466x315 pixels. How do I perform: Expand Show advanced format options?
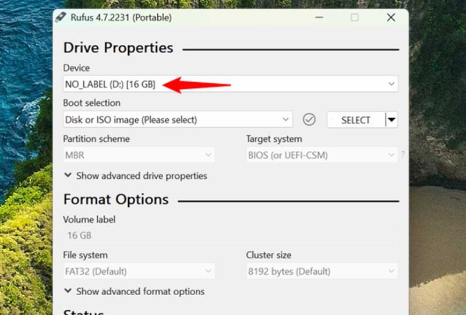tap(135, 291)
